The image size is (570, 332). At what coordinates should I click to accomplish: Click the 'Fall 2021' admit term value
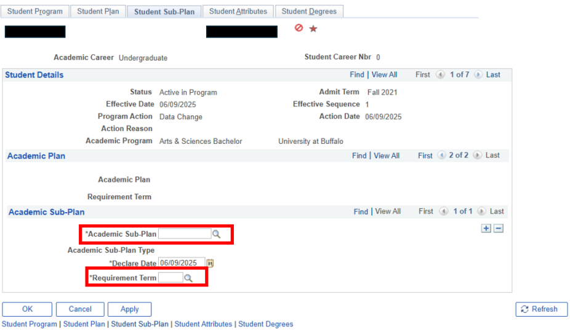[x=382, y=93]
